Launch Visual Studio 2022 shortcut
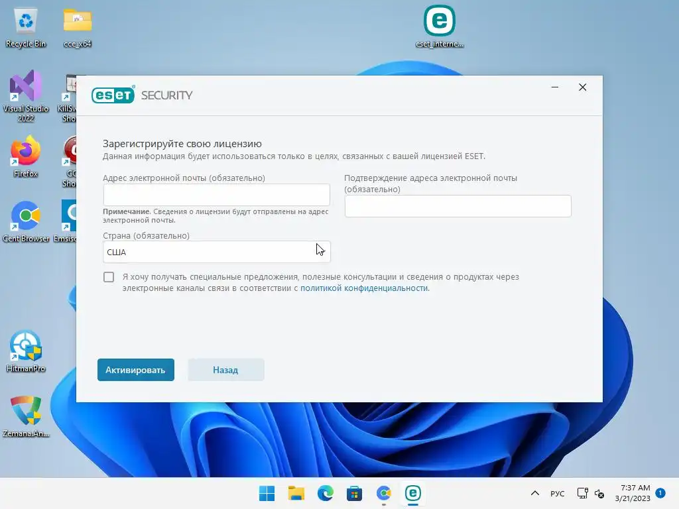This screenshot has height=509, width=679. (26, 96)
